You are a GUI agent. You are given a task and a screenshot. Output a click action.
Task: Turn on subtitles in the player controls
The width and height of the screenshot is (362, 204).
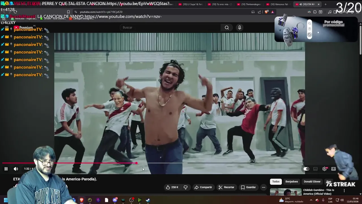click(x=315, y=169)
